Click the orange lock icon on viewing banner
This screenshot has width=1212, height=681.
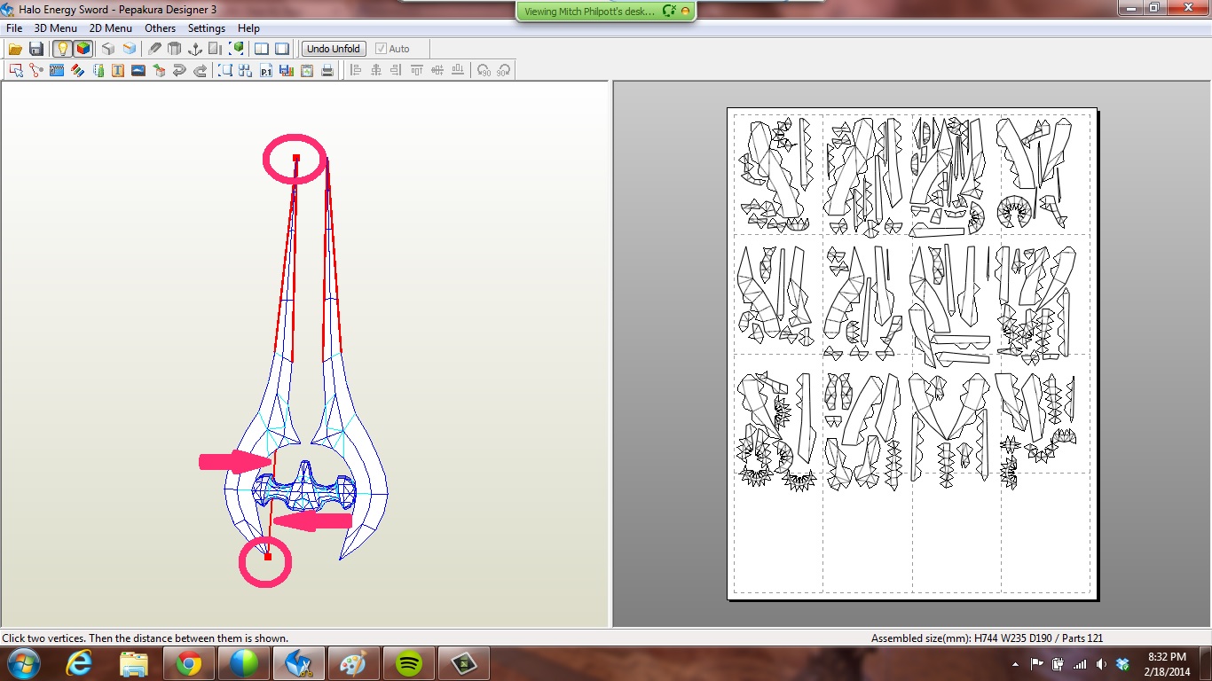(685, 12)
